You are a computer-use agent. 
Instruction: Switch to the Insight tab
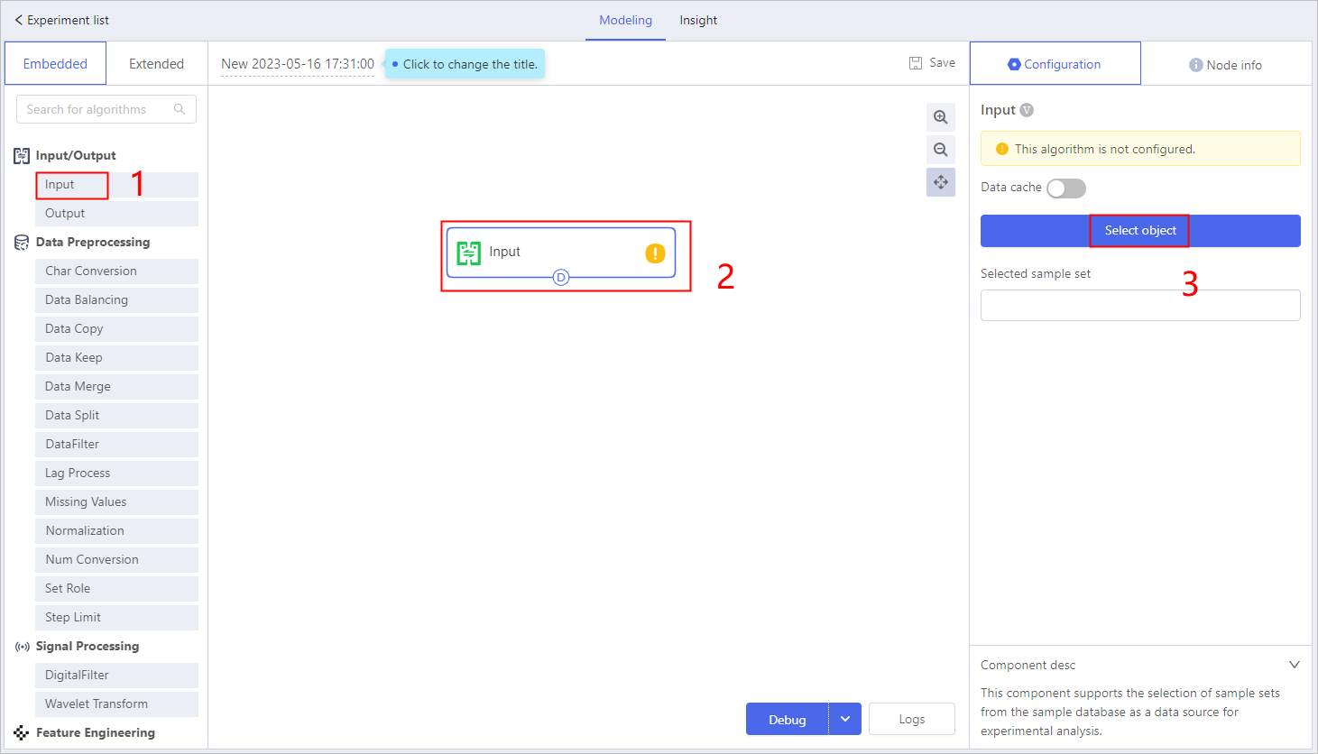pyautogui.click(x=698, y=20)
